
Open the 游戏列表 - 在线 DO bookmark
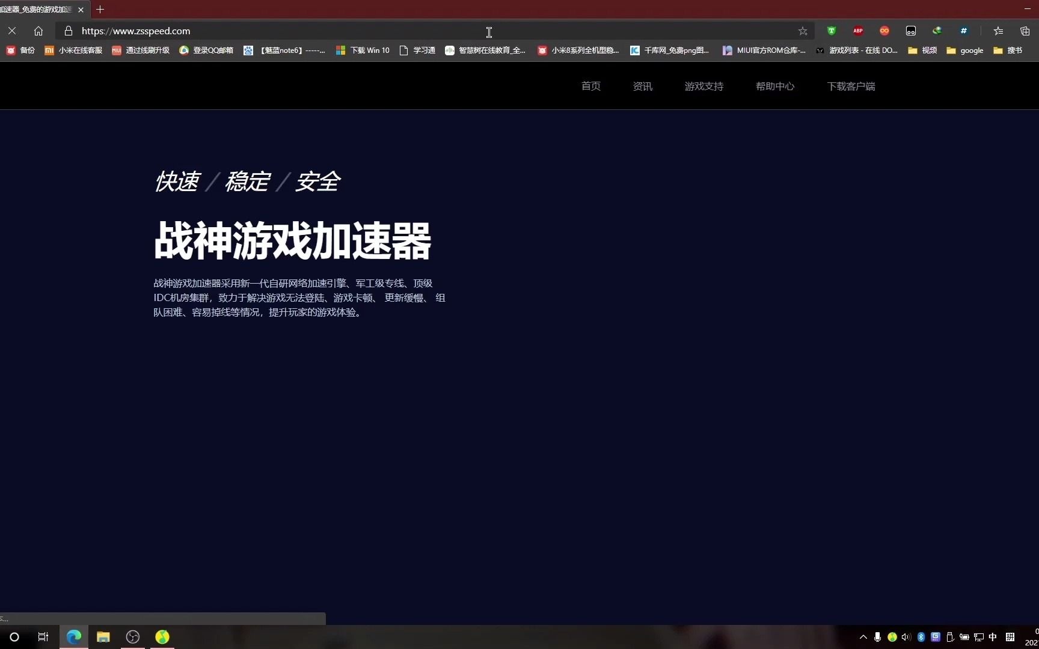857,50
